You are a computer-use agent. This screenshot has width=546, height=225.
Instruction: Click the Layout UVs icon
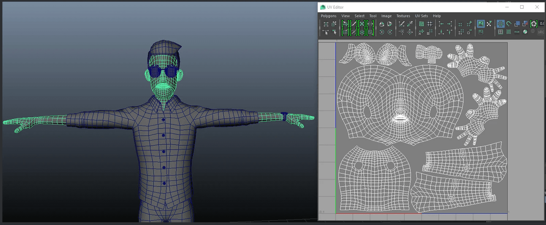coord(421,24)
